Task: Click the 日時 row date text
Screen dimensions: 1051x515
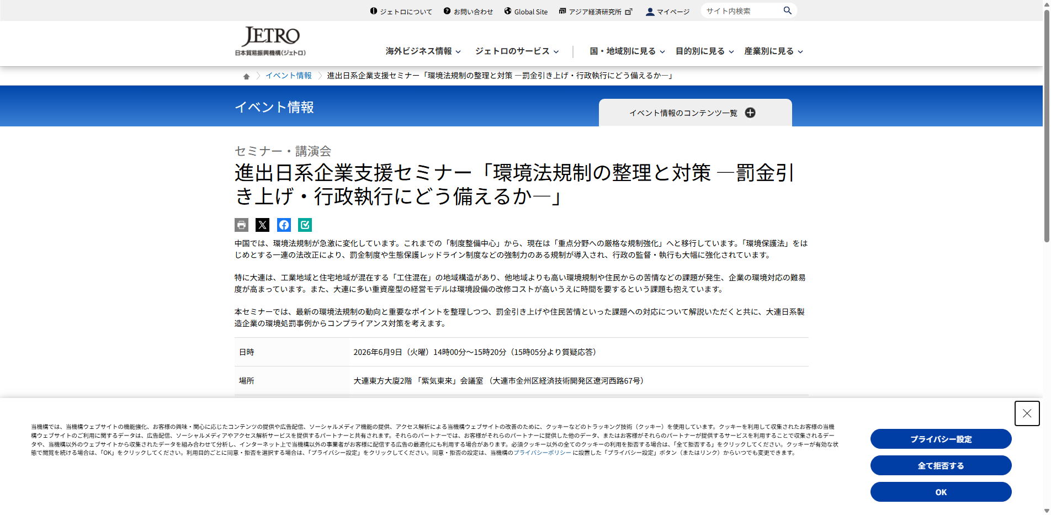Action: point(475,352)
